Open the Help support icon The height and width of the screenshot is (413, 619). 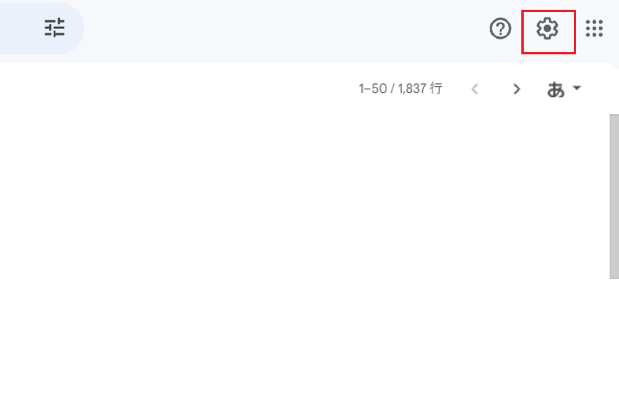coord(500,29)
